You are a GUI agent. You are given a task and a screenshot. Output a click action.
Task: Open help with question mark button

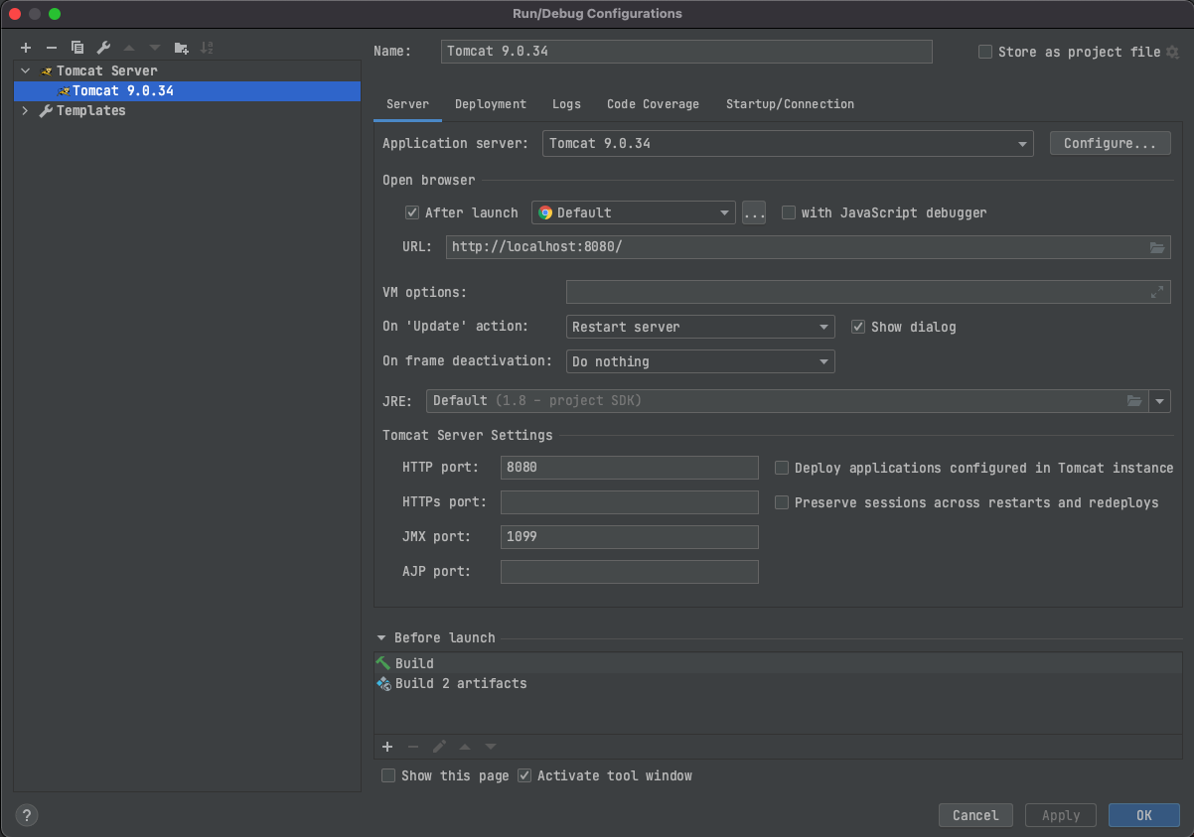pos(28,815)
